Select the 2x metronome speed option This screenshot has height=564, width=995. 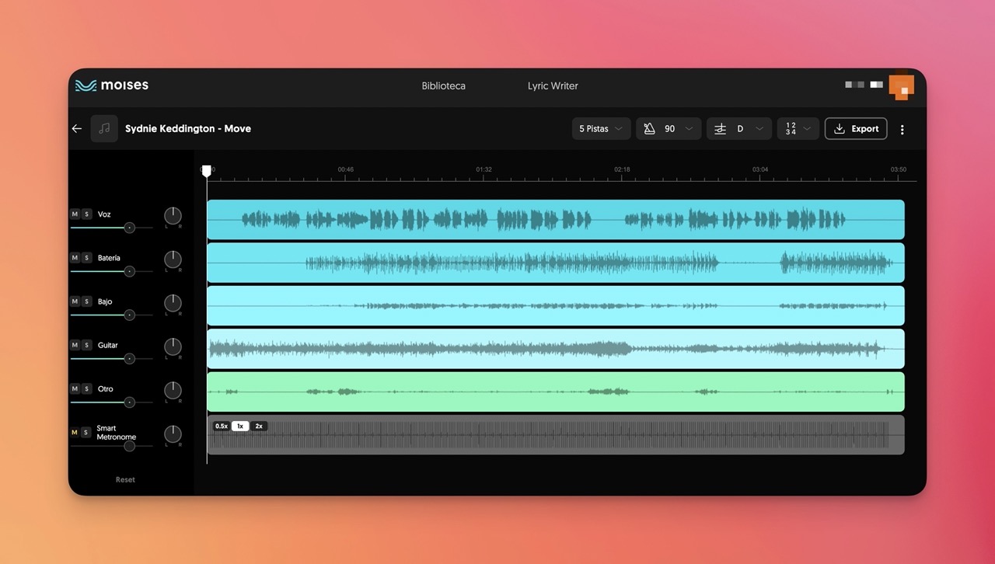click(x=258, y=426)
